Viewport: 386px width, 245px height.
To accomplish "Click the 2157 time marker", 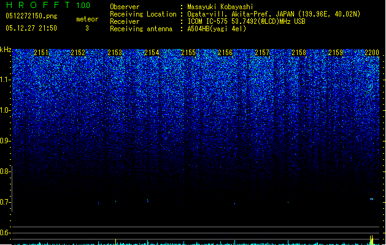I will click(x=262, y=53).
